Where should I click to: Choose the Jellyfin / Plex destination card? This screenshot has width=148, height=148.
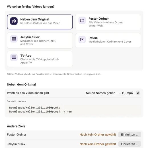[x=40, y=40]
